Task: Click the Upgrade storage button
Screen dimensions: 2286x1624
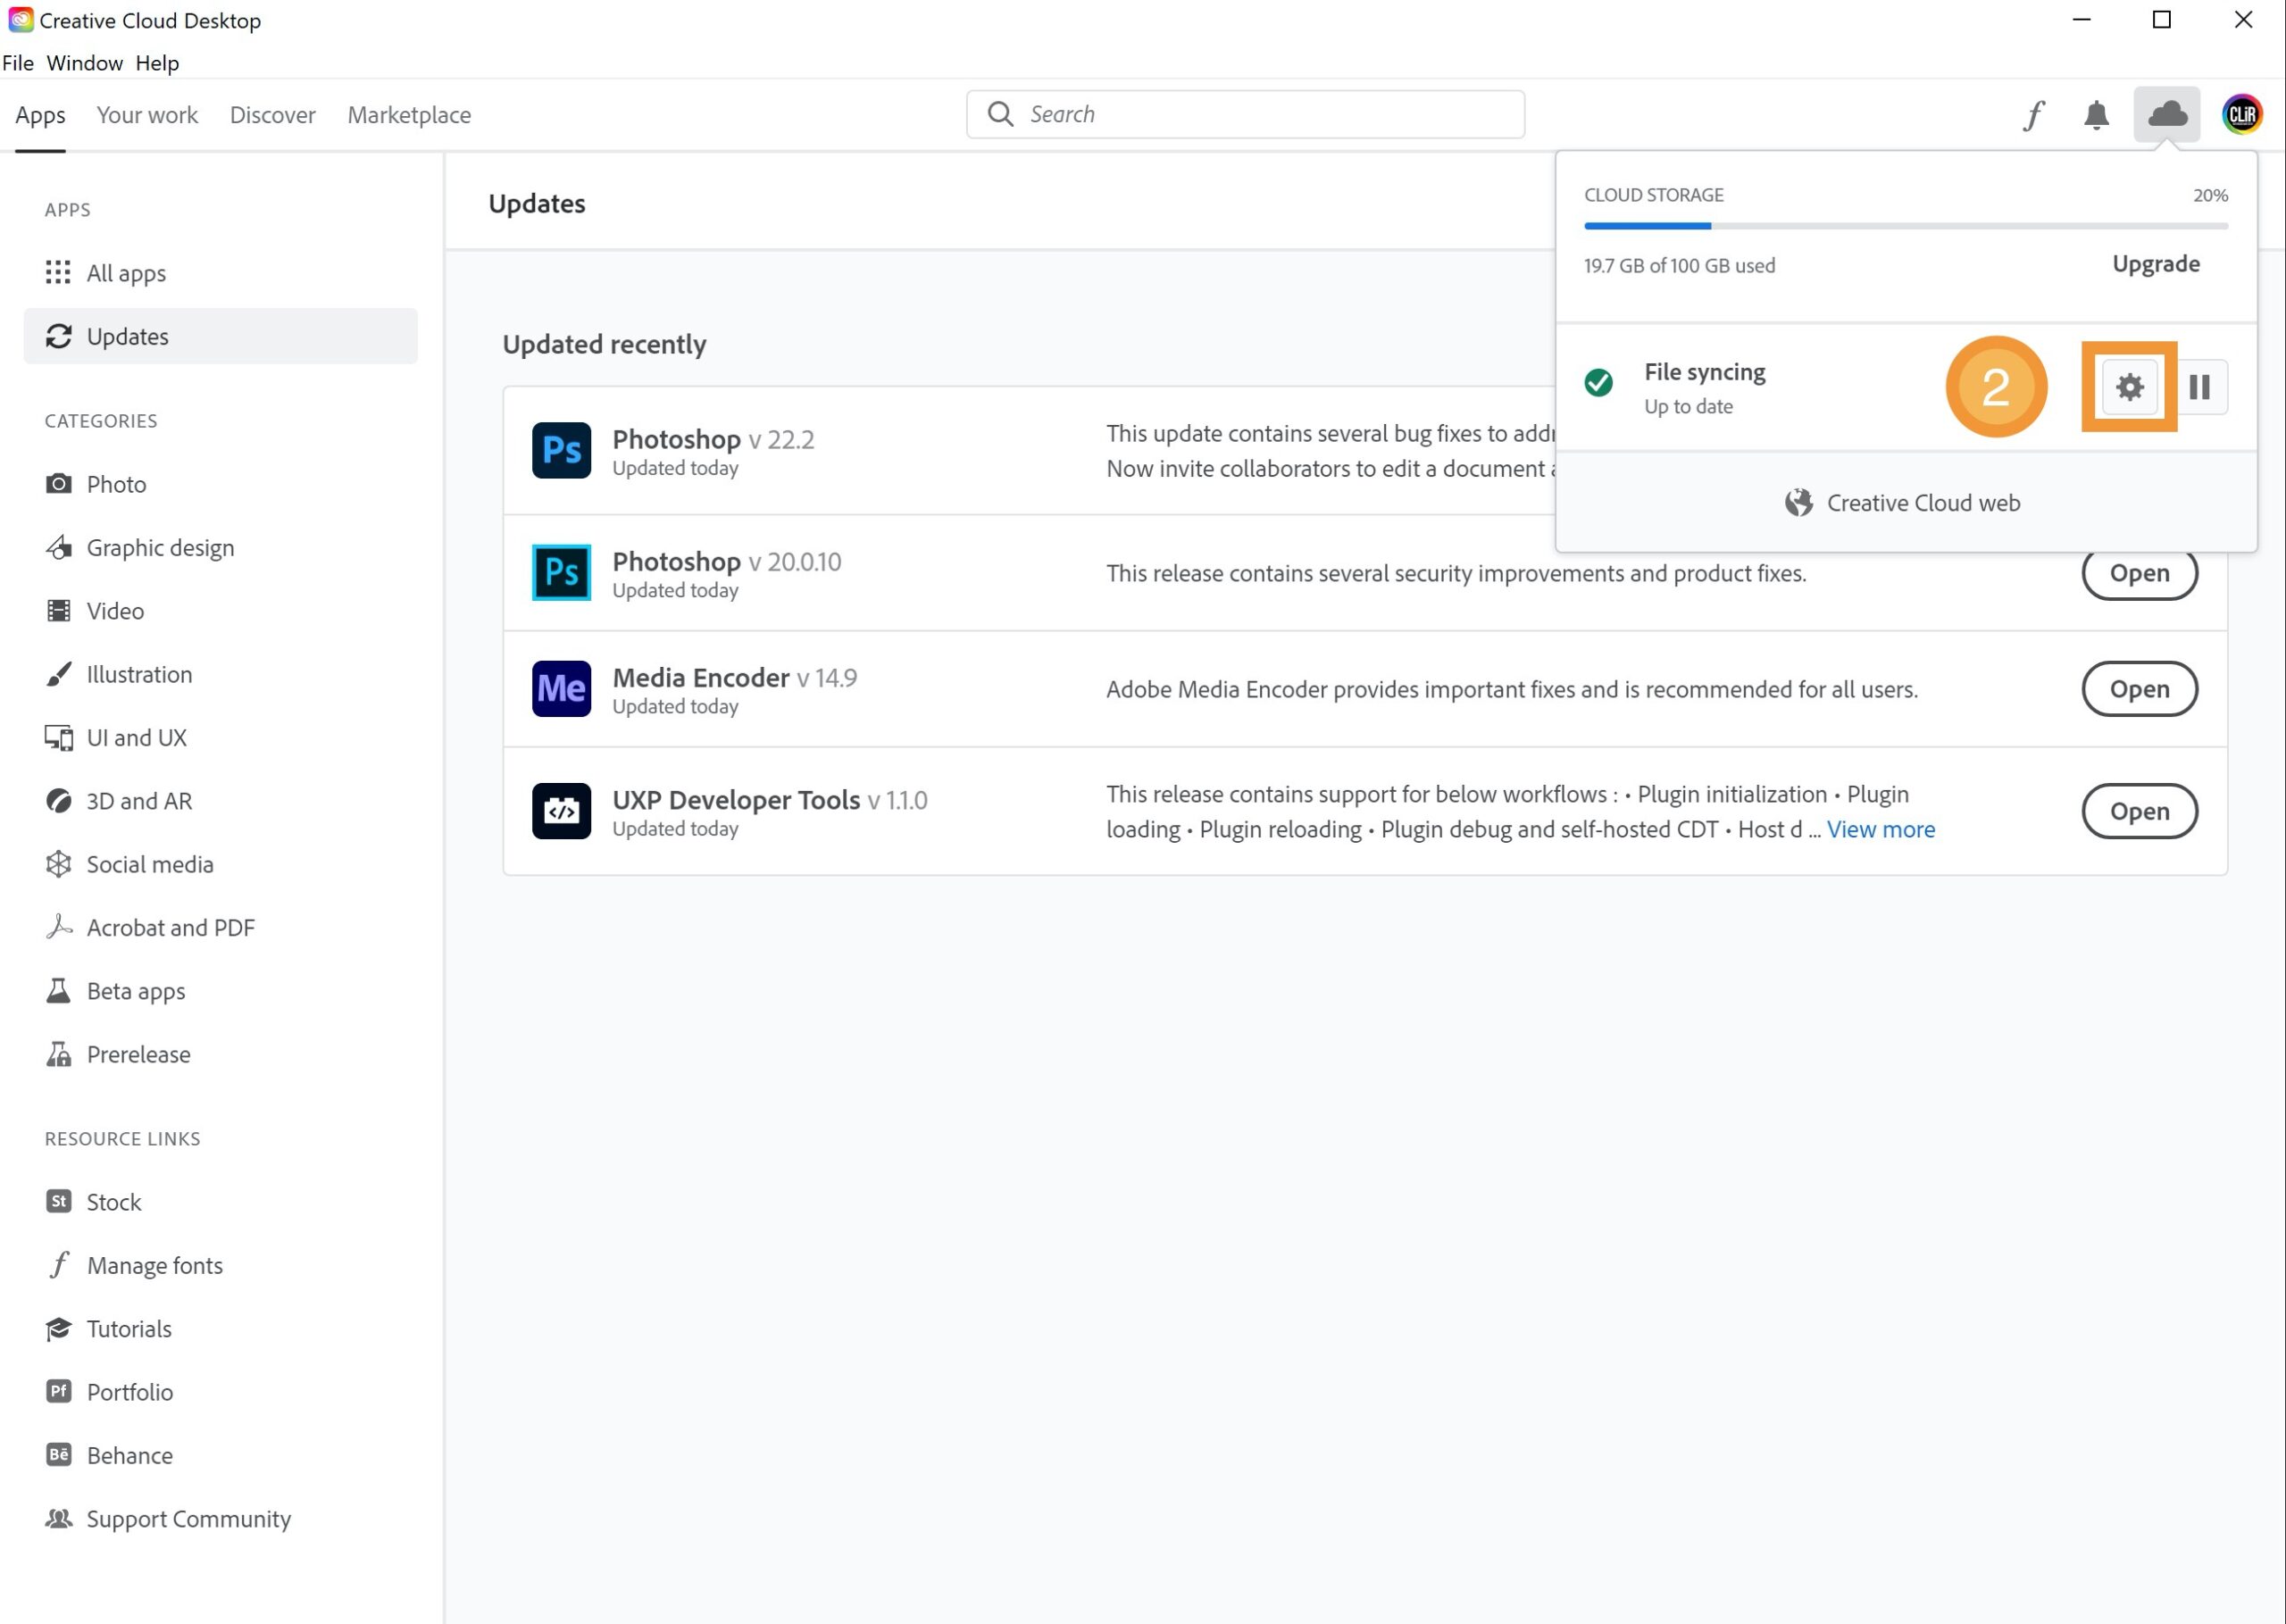Action: 2155,264
